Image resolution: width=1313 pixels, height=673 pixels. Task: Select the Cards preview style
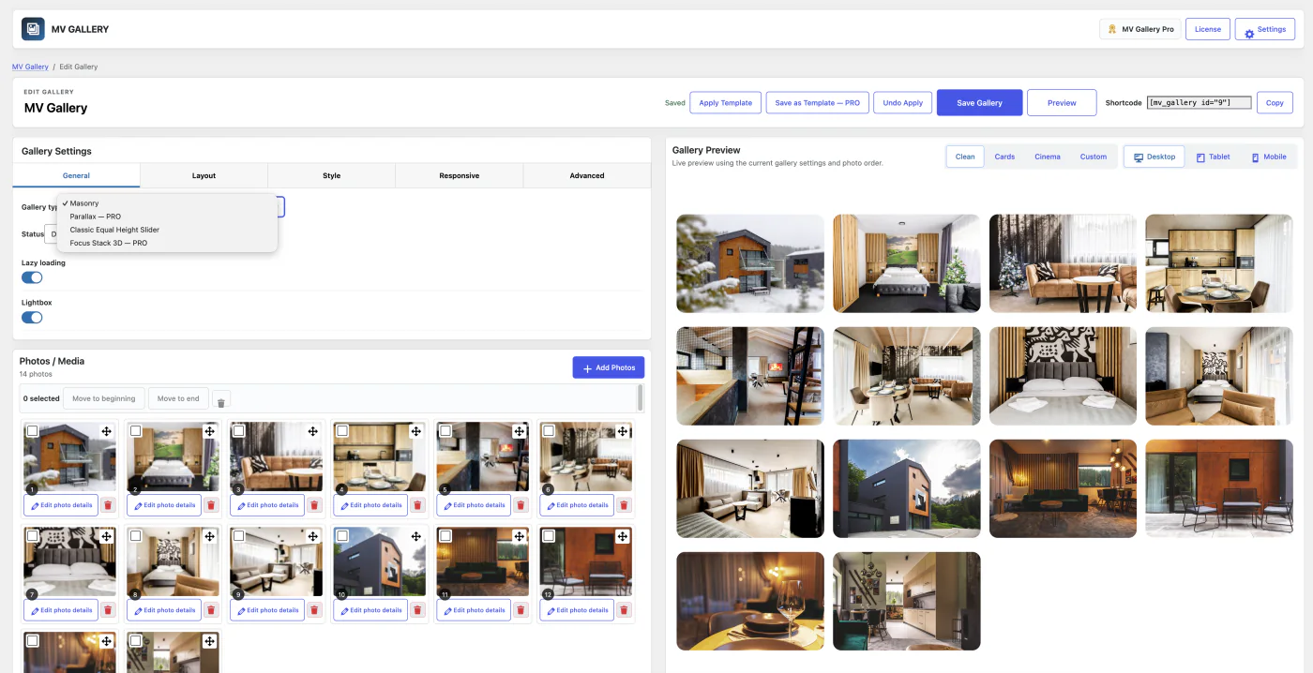pyautogui.click(x=1004, y=157)
